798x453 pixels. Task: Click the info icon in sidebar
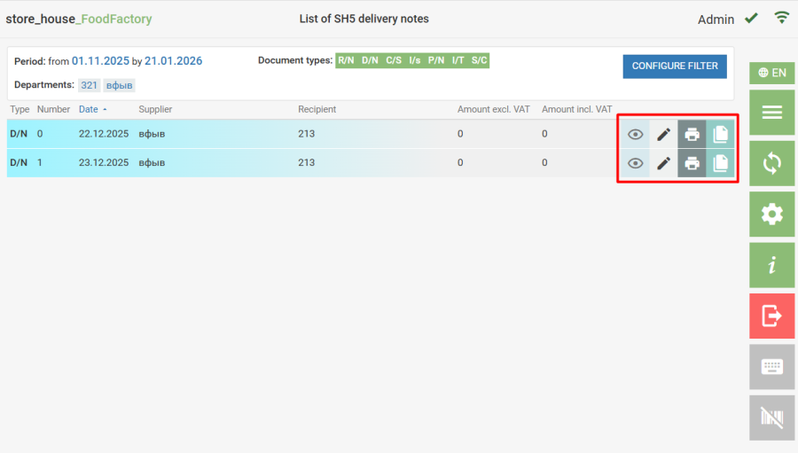coord(771,264)
